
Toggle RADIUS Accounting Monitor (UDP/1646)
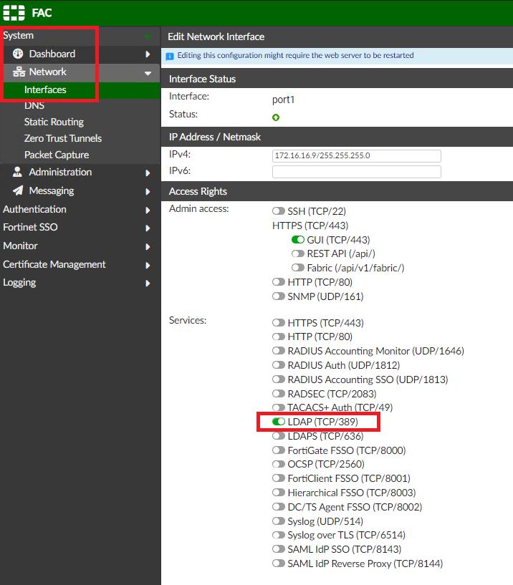(x=279, y=351)
